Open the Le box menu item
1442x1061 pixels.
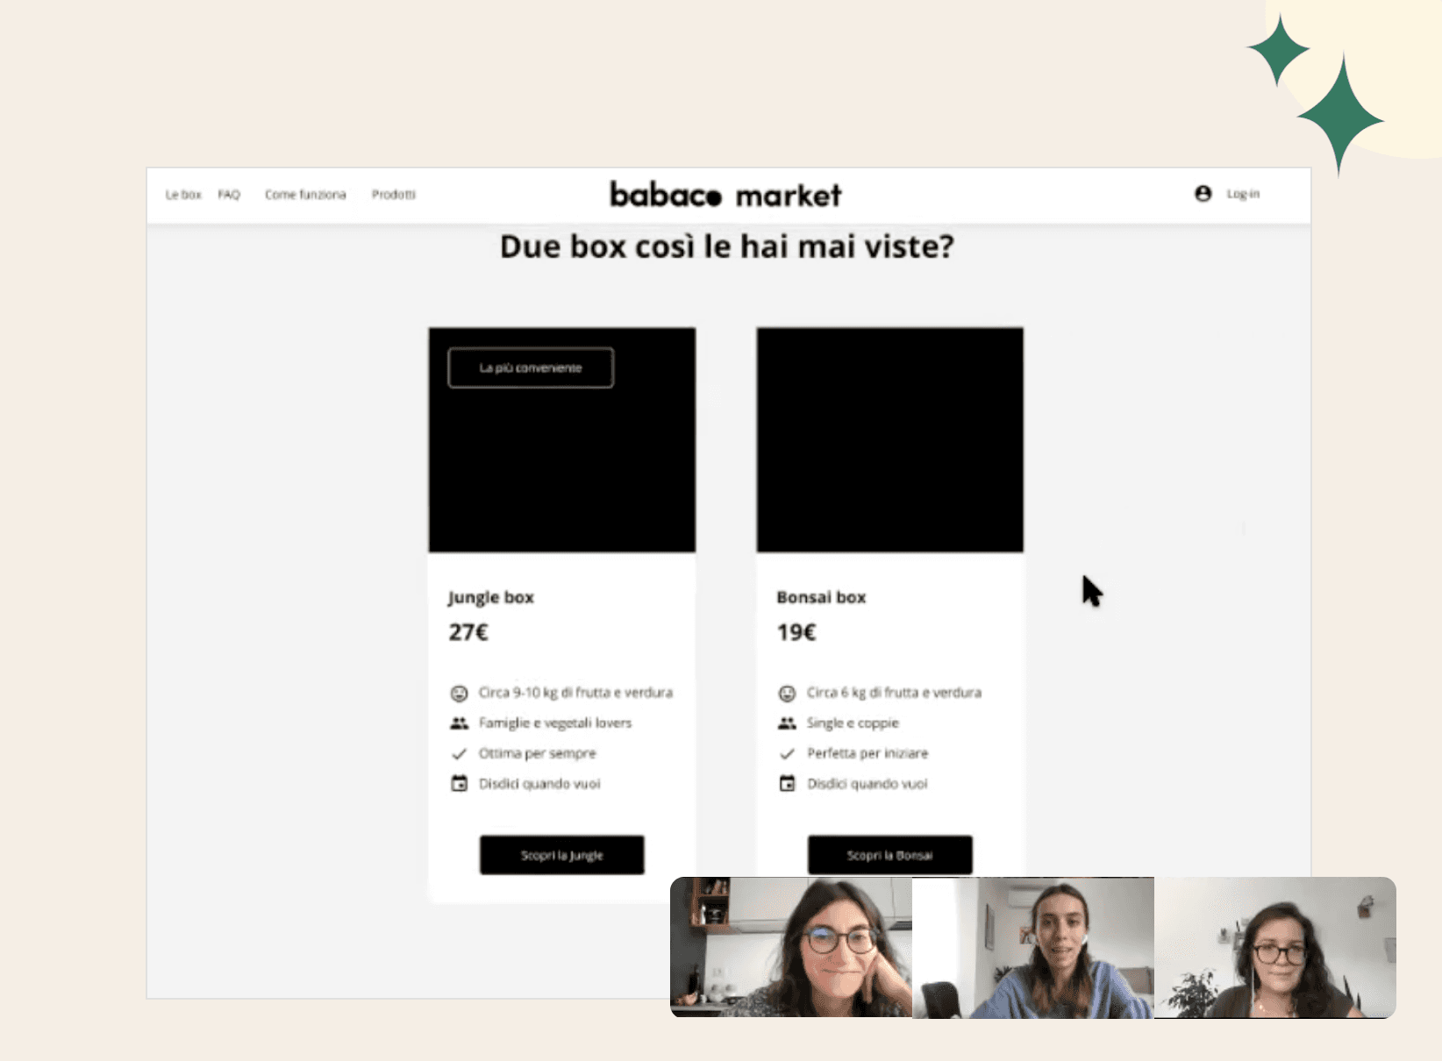point(183,195)
